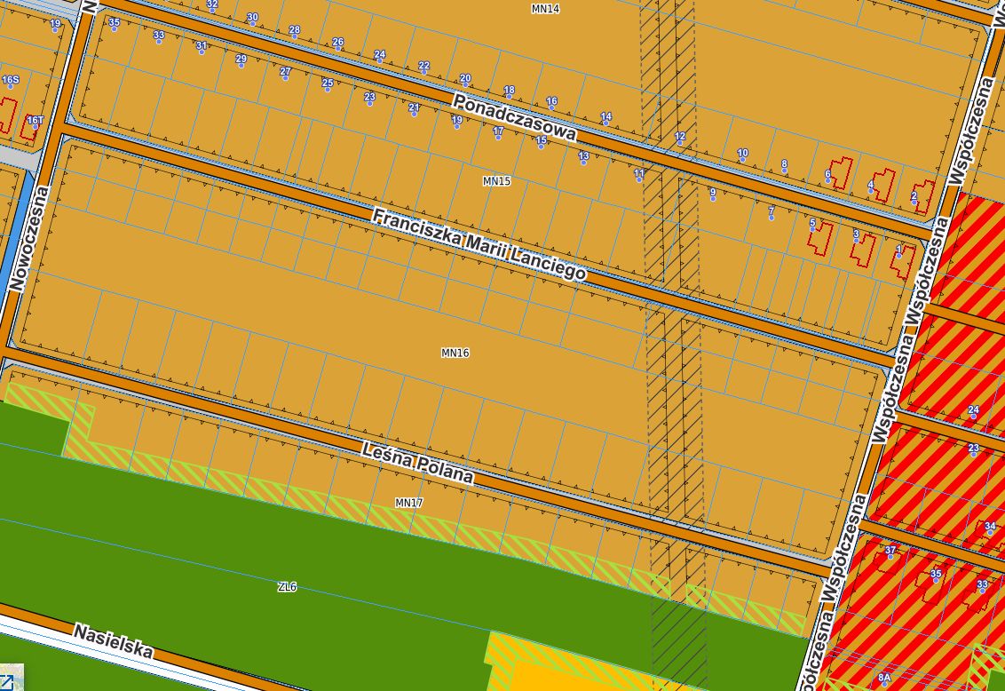Select zoning area label MN14
Image resolution: width=1005 pixels, height=691 pixels.
click(x=545, y=9)
